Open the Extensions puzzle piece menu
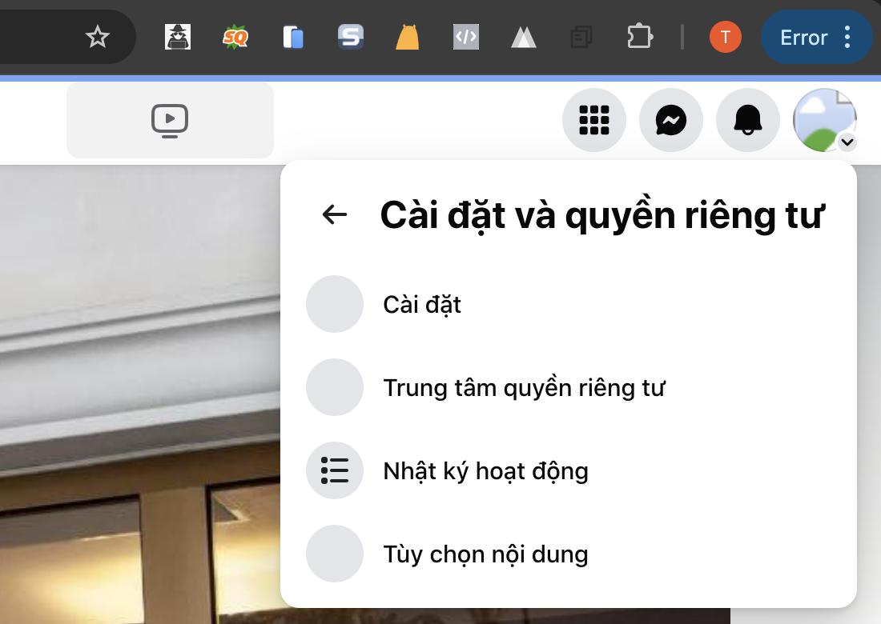881x624 pixels. [x=639, y=37]
